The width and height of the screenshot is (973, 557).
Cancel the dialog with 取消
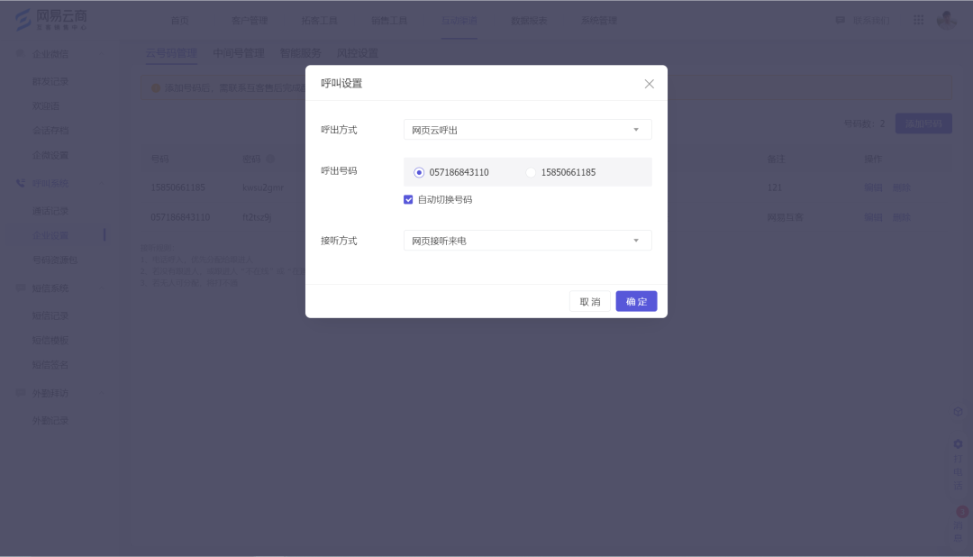[x=590, y=301]
